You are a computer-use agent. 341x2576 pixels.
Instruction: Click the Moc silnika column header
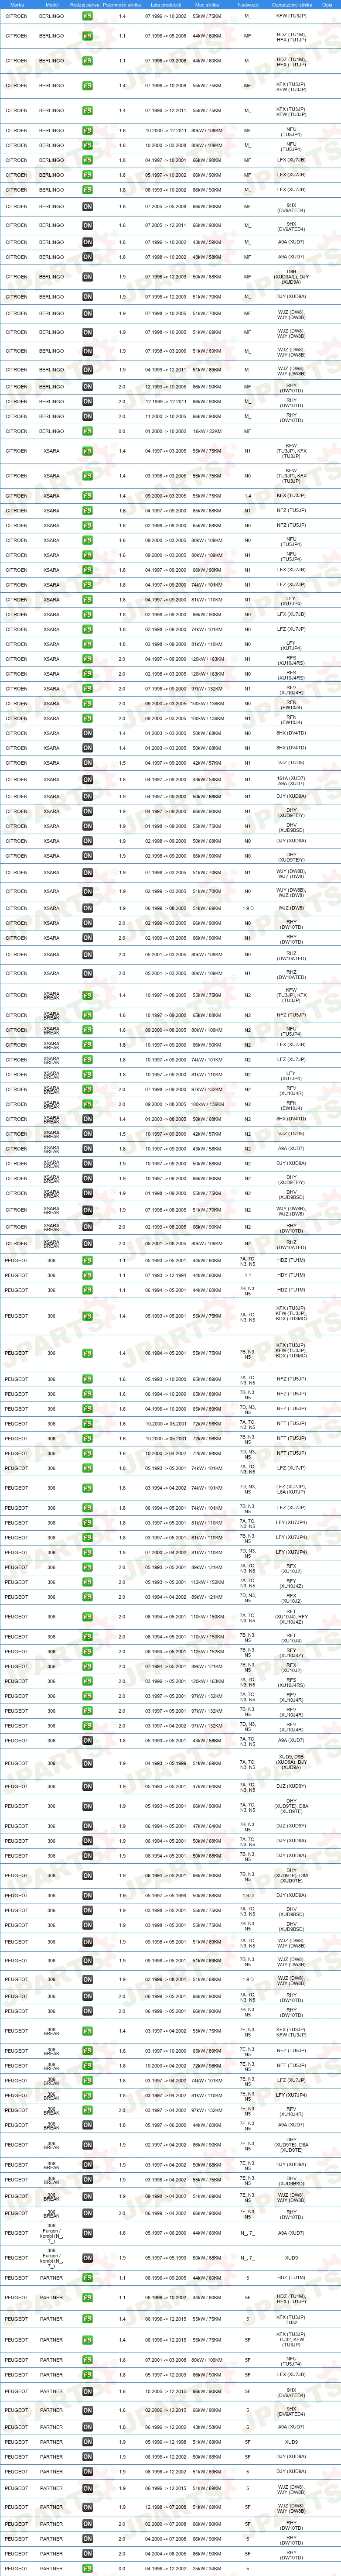[x=207, y=4]
